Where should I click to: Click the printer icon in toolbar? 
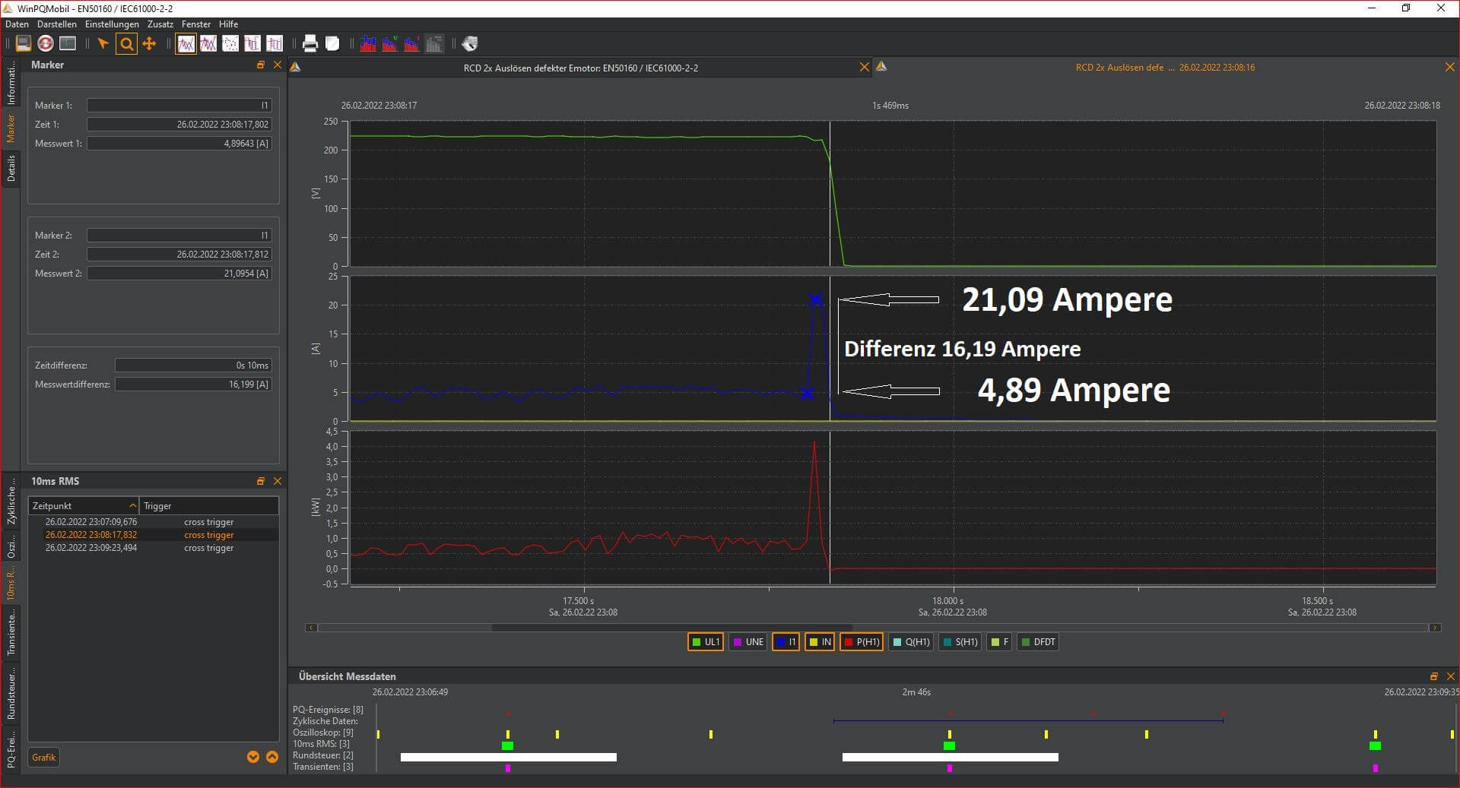(x=310, y=43)
